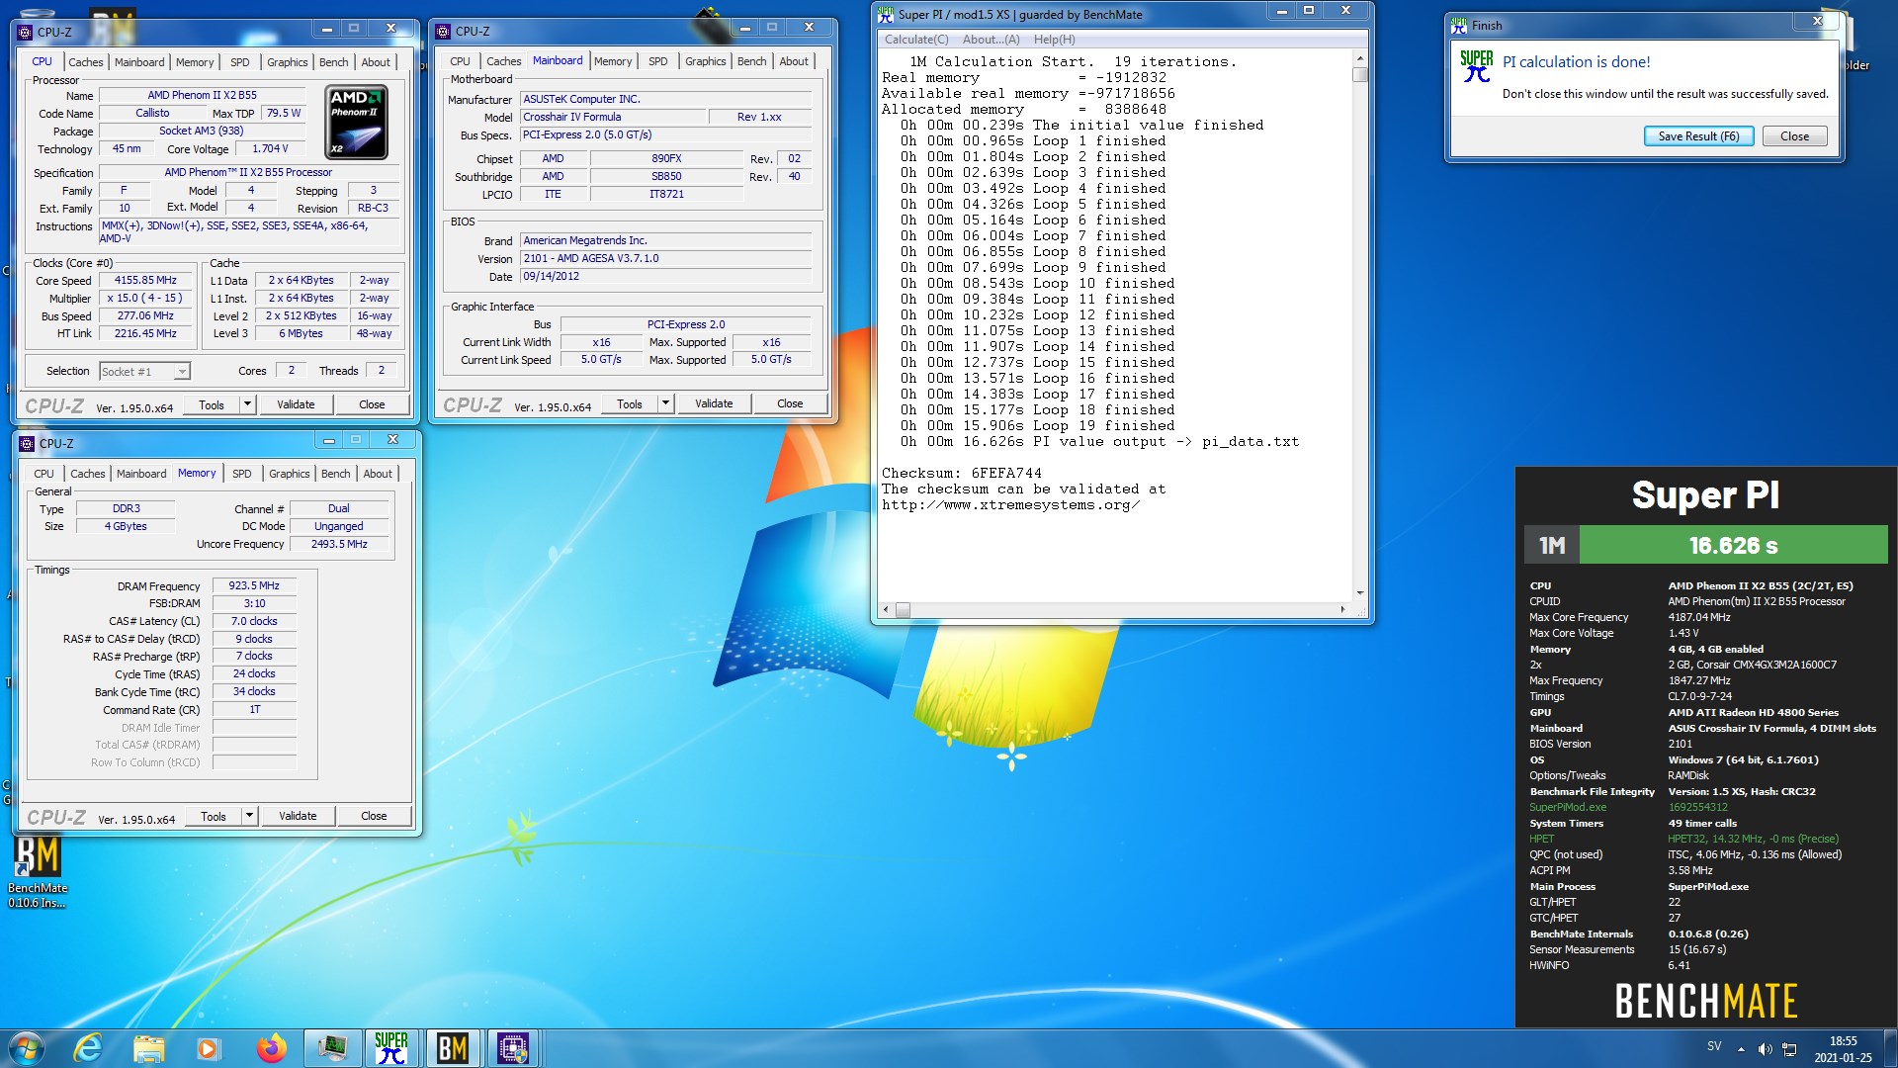
Task: Show hidden tray icons arrow
Action: tap(1741, 1049)
